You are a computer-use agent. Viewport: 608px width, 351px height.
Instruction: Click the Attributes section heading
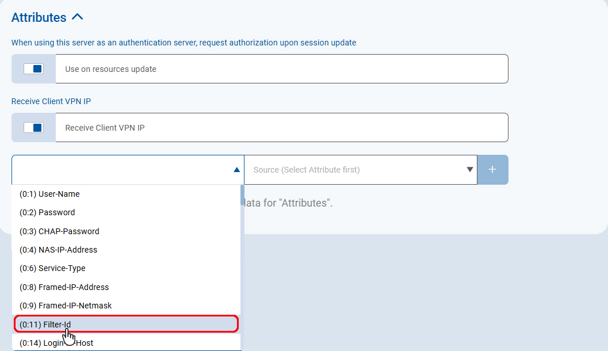point(39,17)
